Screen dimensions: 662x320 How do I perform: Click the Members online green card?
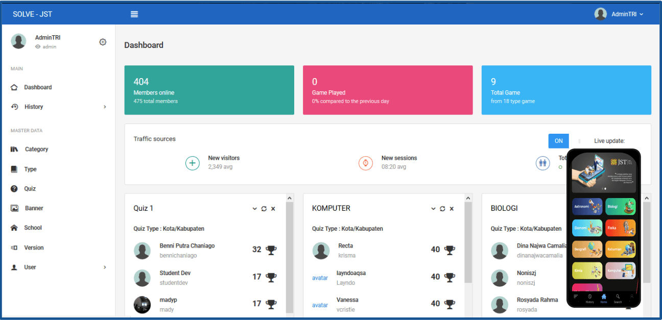(209, 90)
